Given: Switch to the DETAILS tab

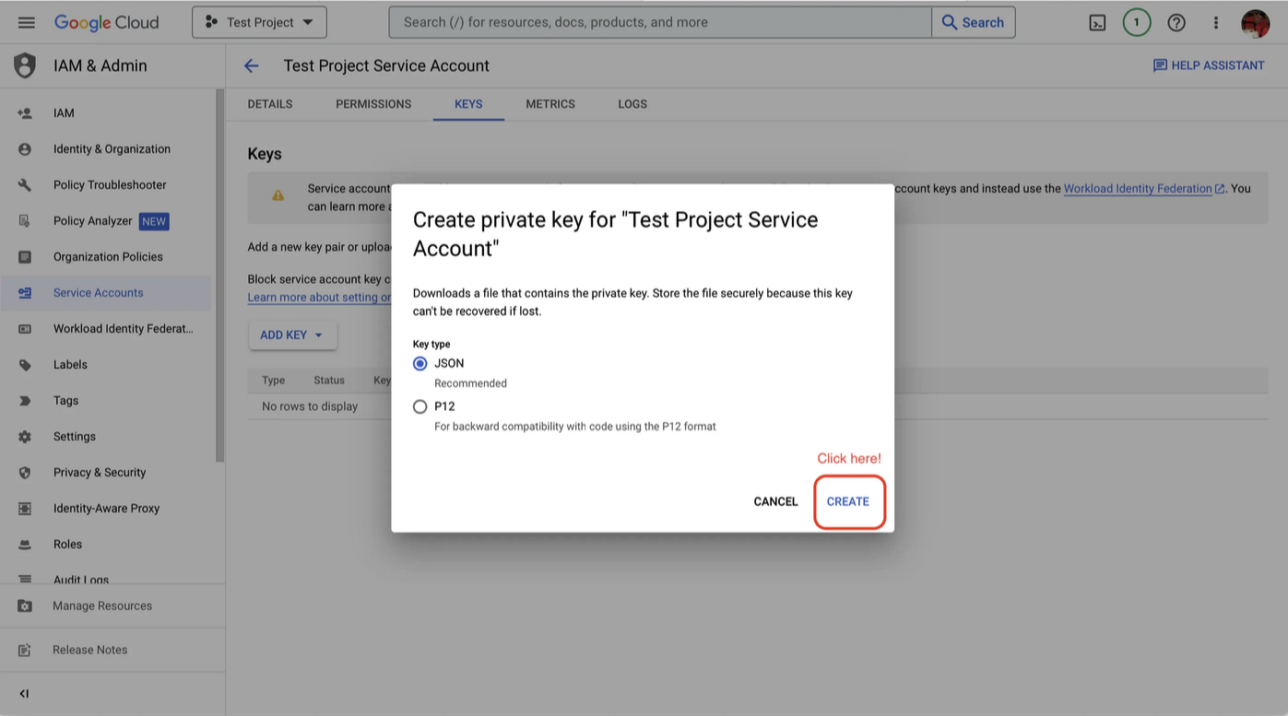Looking at the screenshot, I should click(270, 104).
